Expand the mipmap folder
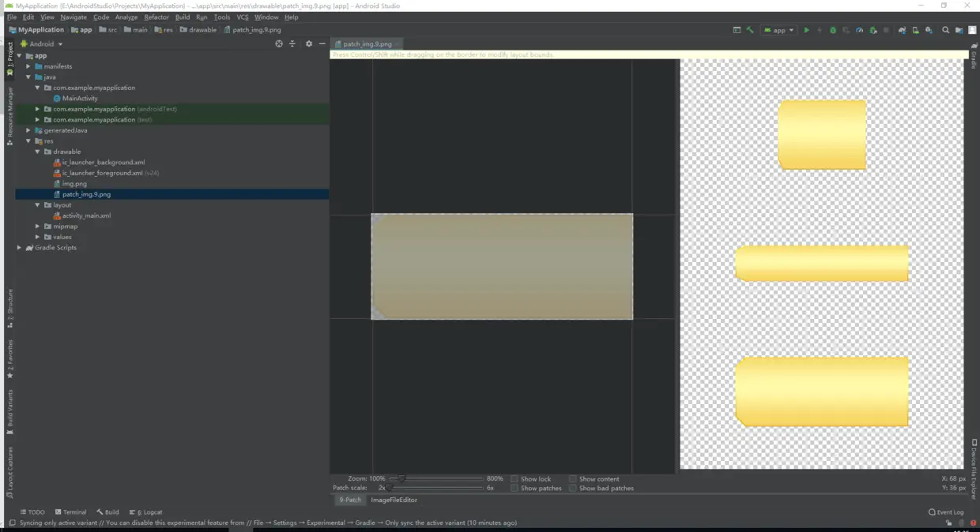 tap(37, 227)
